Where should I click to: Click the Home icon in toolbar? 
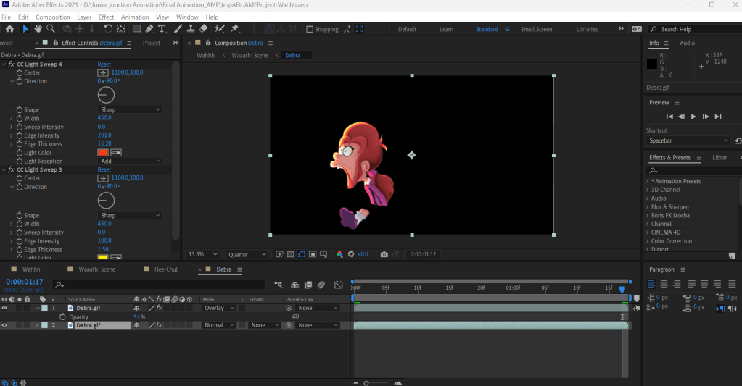point(9,29)
